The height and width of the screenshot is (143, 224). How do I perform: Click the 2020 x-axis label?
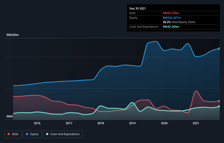164,123
